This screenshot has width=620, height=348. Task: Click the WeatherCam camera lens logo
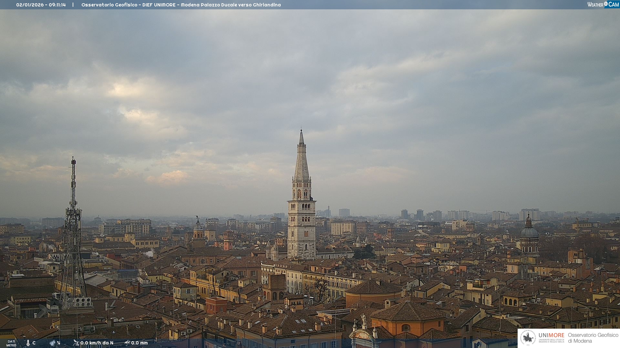pos(606,4)
